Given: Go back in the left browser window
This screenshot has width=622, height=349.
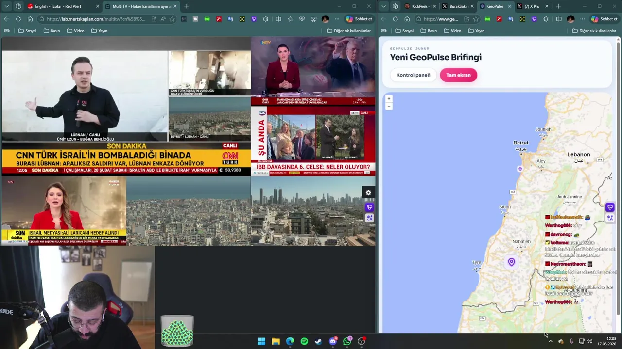Looking at the screenshot, I should 6,19.
